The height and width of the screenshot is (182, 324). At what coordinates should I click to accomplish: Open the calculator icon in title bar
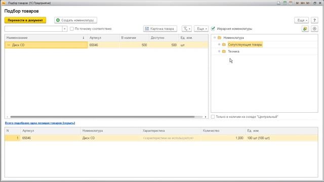click(x=285, y=3)
